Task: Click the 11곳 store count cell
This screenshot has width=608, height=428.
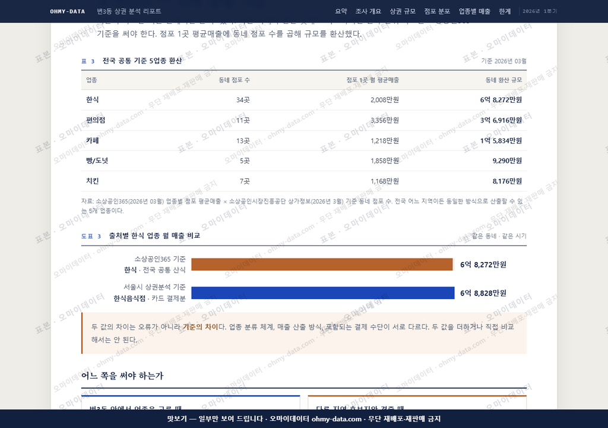Action: click(243, 120)
